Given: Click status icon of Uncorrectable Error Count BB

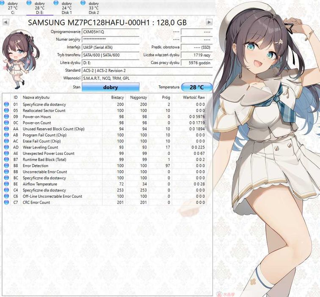Looking at the screenshot, I should pyautogui.click(x=6, y=171).
